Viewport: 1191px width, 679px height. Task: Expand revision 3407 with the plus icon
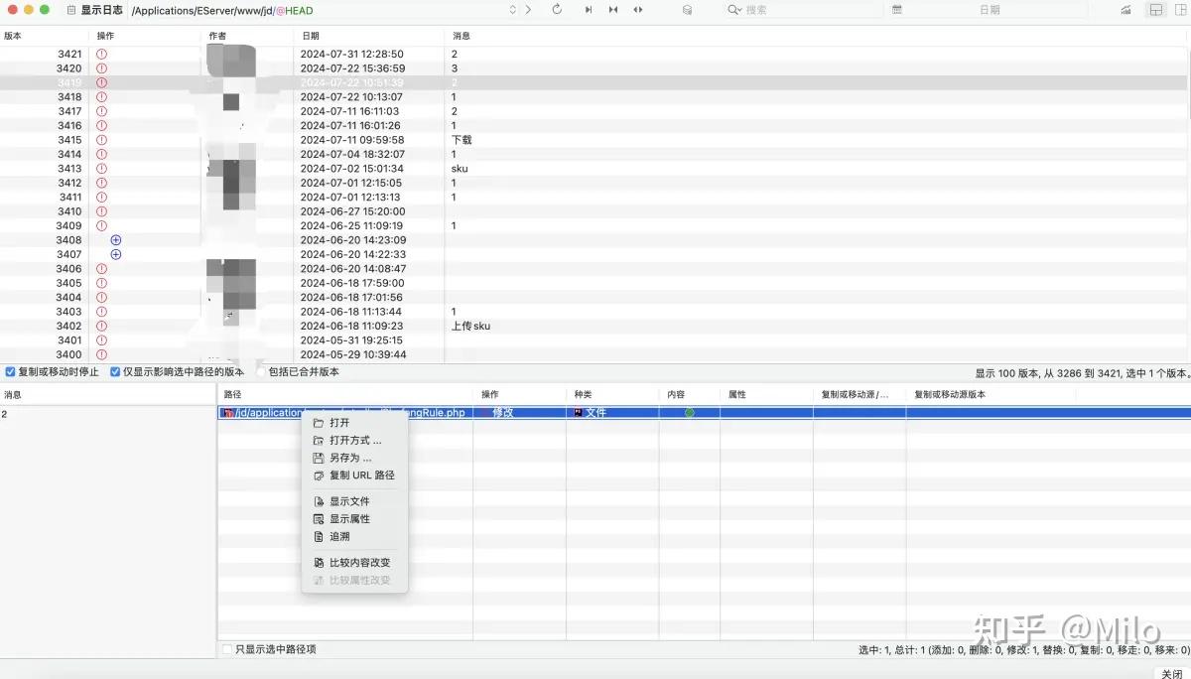tap(116, 254)
